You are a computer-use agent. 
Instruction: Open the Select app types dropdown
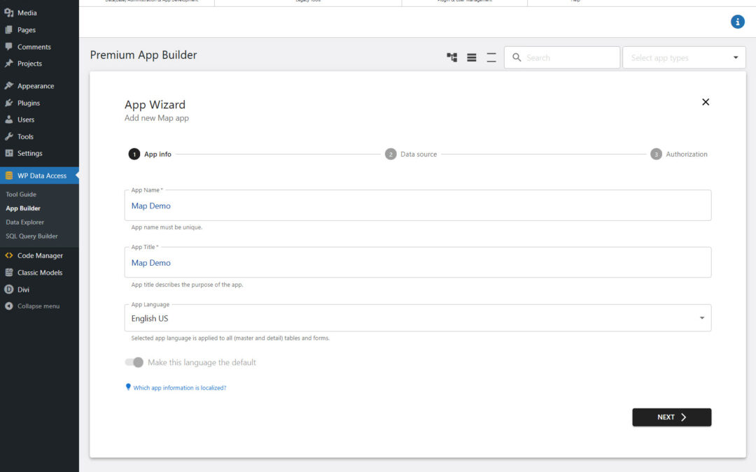(x=684, y=58)
